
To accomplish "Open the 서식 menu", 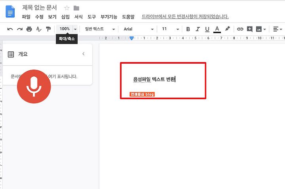I will (78, 17).
